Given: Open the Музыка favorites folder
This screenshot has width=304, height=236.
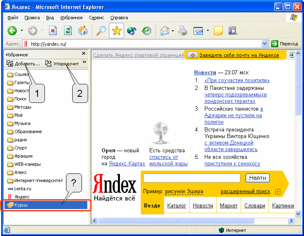Looking at the screenshot, I should pyautogui.click(x=19, y=123).
